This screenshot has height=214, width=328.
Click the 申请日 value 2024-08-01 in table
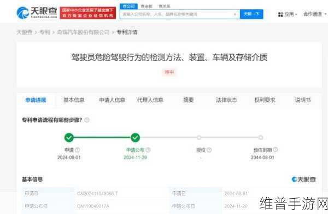[x=236, y=194]
